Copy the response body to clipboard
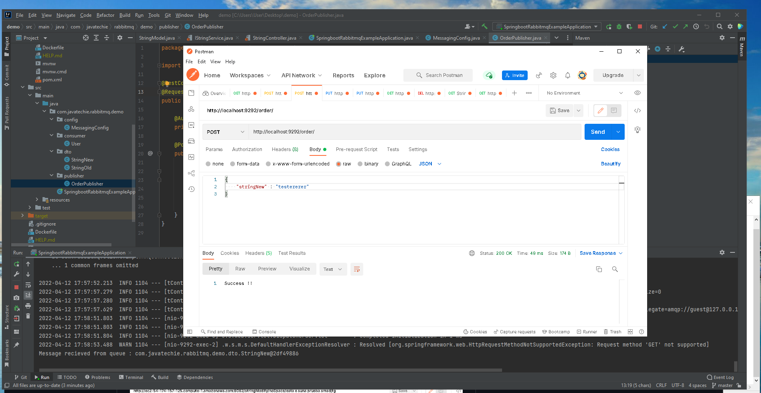761x393 pixels. coord(599,269)
